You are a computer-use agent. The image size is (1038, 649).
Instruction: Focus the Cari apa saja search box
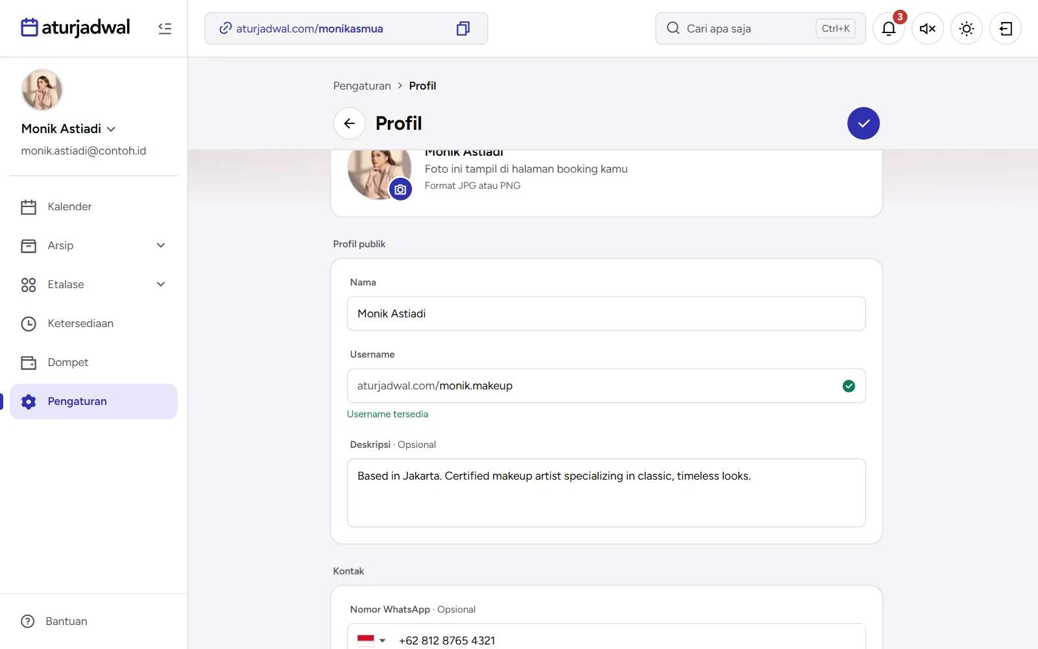pyautogui.click(x=760, y=29)
